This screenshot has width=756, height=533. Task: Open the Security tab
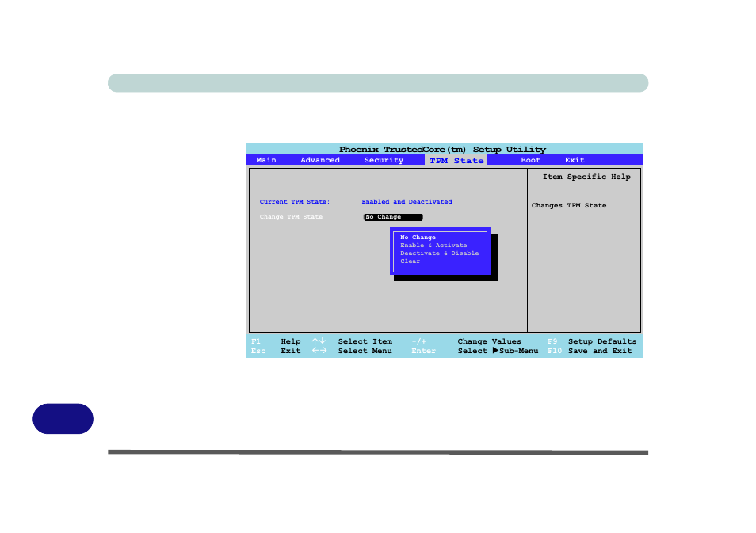click(x=384, y=160)
